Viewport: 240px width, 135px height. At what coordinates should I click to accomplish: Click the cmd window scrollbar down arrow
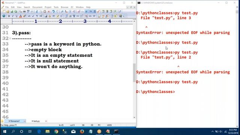[x=237, y=126]
